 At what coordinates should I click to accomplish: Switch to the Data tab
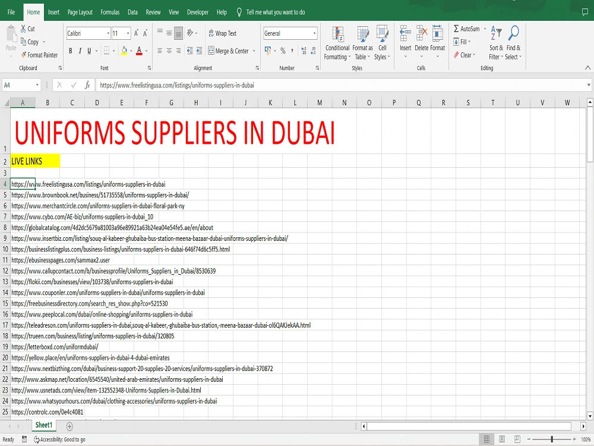coord(132,12)
